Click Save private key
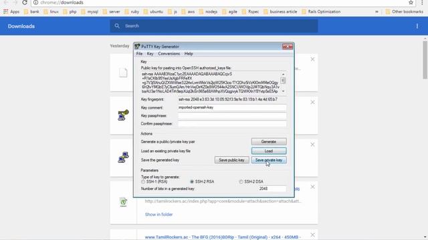 click(x=269, y=160)
